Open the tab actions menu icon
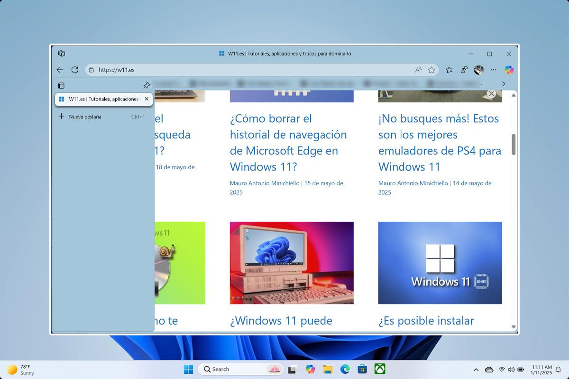569x379 pixels. [61, 86]
